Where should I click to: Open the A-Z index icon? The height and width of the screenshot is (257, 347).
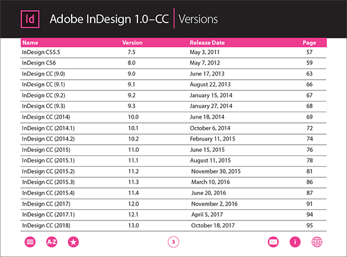(52, 242)
